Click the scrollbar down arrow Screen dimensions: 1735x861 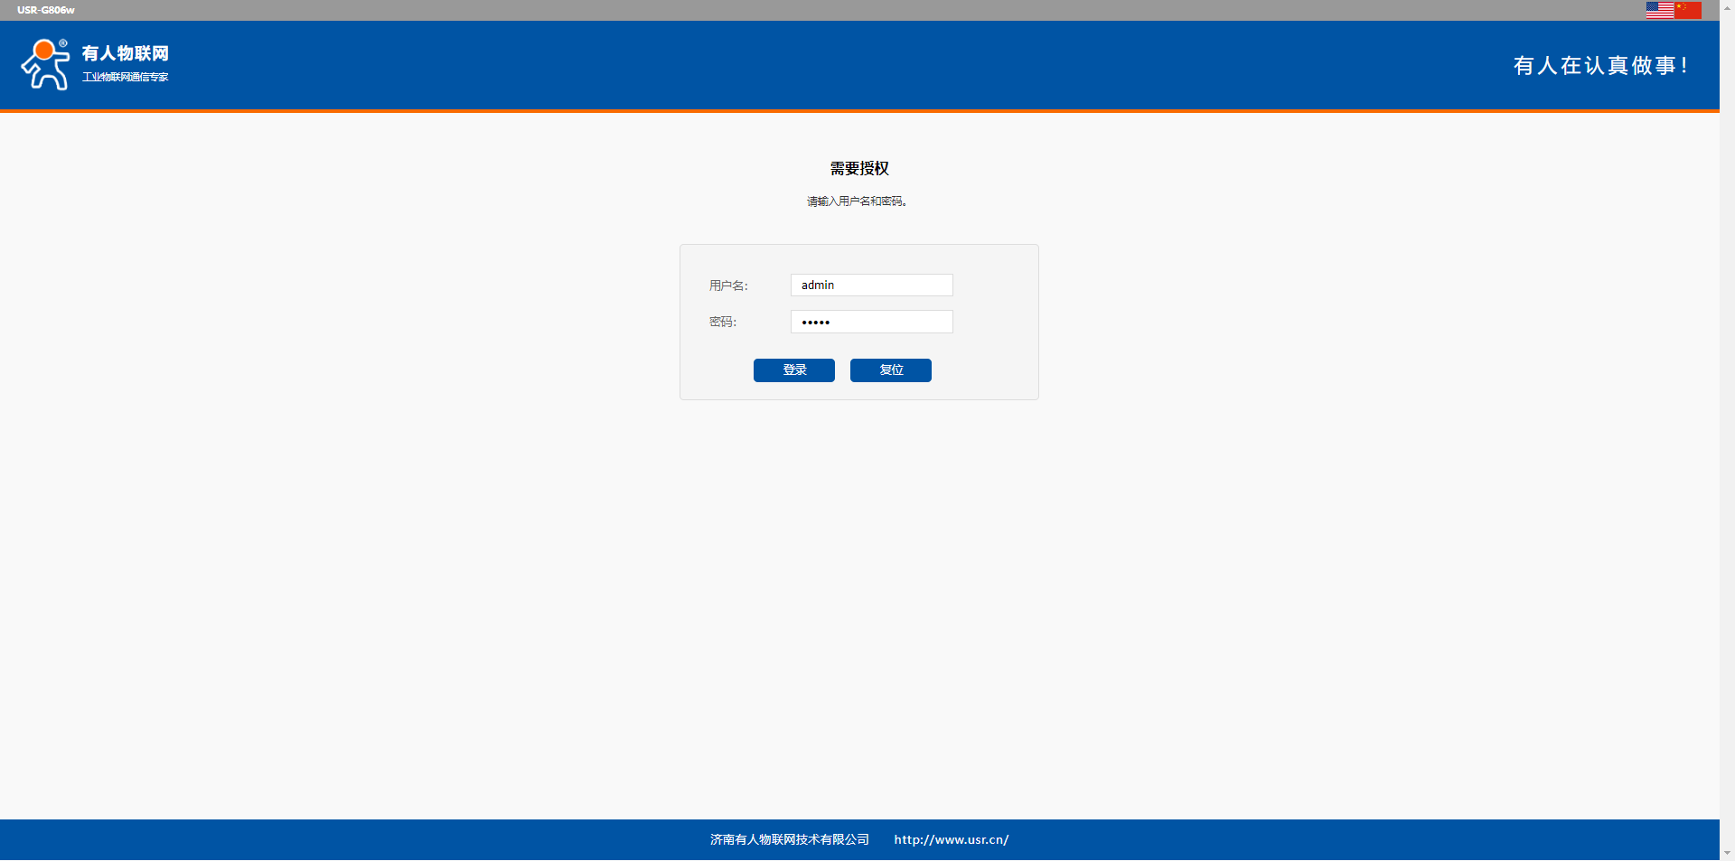point(1727,853)
